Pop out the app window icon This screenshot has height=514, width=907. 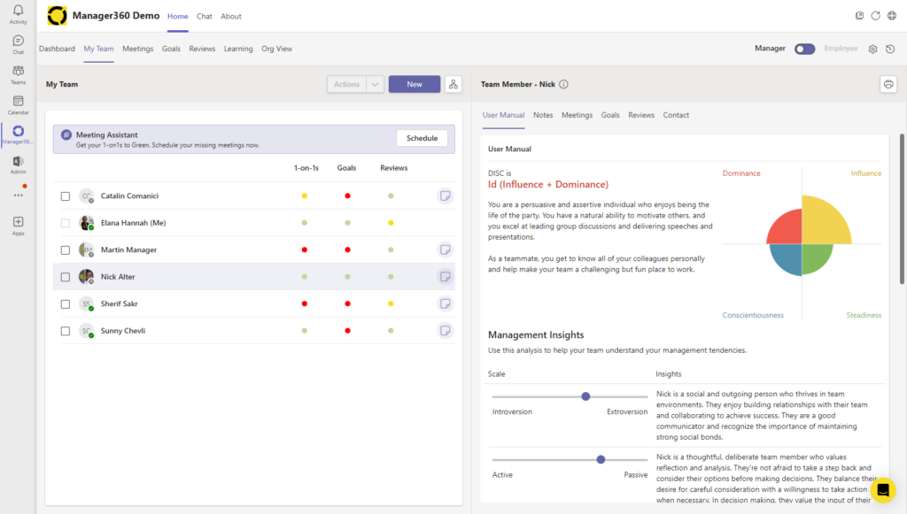pyautogui.click(x=859, y=16)
